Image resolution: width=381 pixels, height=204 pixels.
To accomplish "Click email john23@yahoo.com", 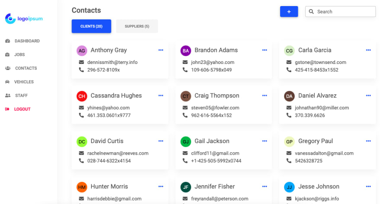I will point(213,62).
